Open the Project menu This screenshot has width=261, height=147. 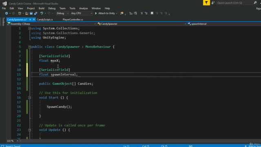31,8
